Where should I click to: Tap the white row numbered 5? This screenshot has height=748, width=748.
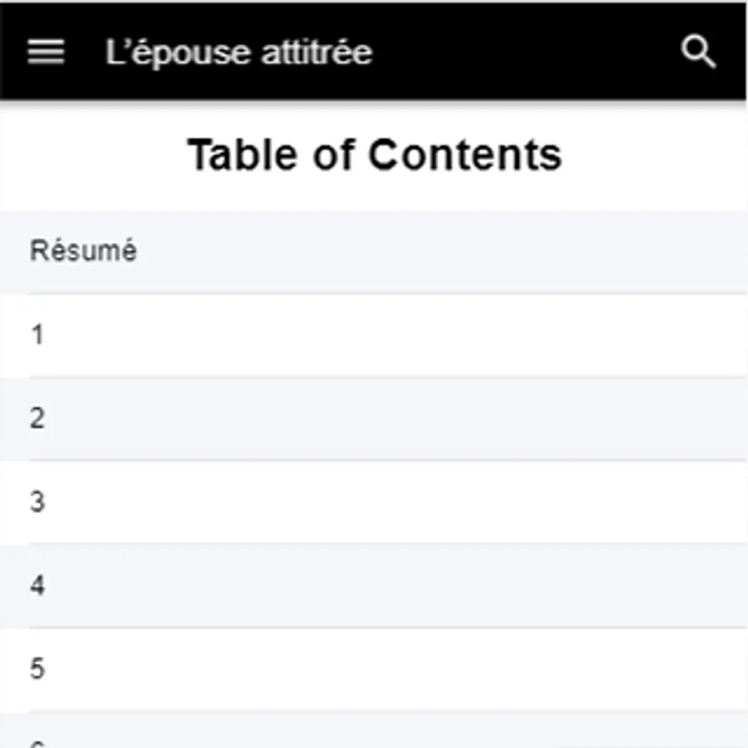pos(37,669)
